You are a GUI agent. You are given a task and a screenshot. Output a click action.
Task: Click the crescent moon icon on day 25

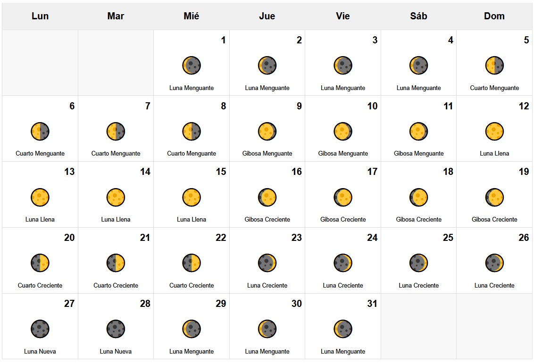[418, 263]
